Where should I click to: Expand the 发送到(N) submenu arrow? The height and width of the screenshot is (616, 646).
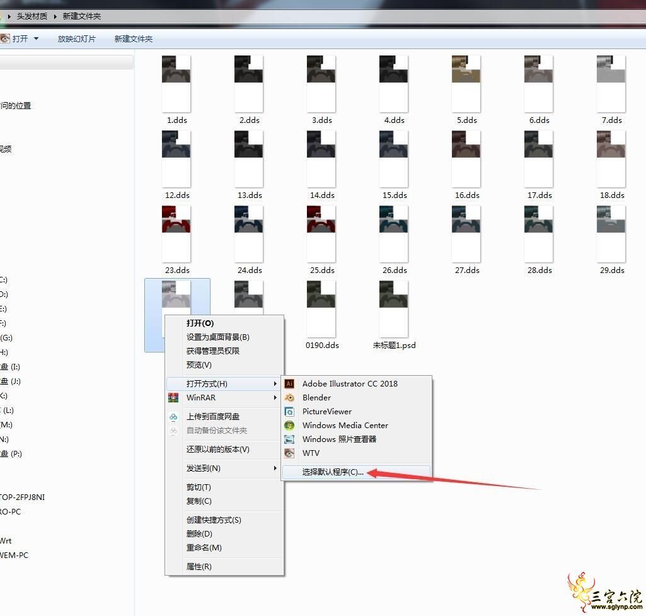click(275, 468)
